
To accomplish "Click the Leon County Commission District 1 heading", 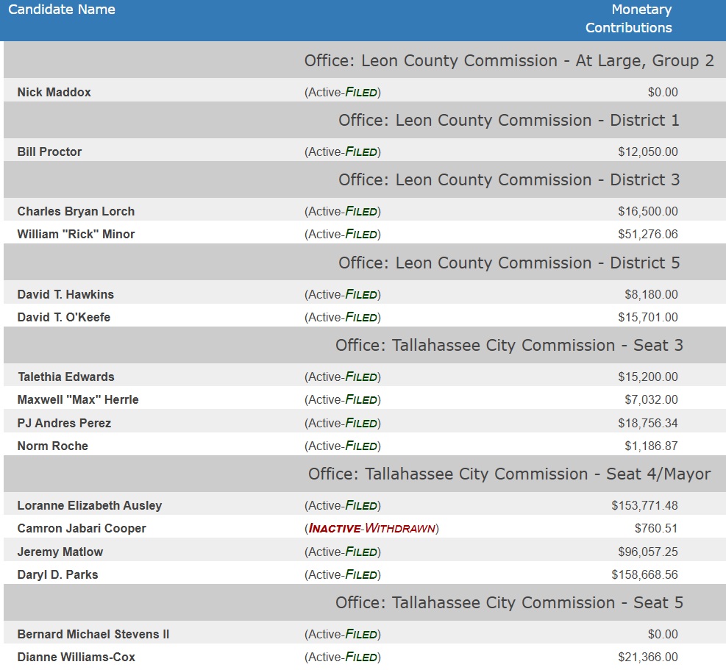I will coord(508,121).
